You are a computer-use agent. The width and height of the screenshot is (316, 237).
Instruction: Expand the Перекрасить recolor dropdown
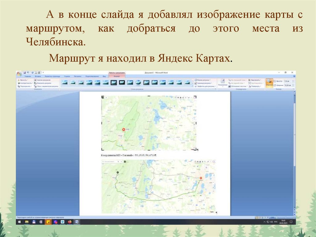coord(25,86)
